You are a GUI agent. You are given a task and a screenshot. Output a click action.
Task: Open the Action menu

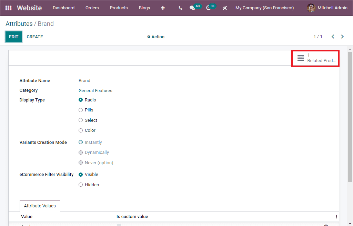coord(155,37)
